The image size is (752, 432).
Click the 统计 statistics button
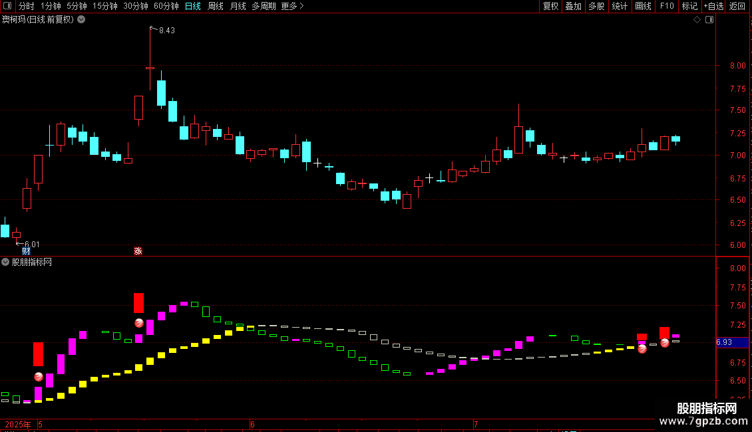(620, 6)
